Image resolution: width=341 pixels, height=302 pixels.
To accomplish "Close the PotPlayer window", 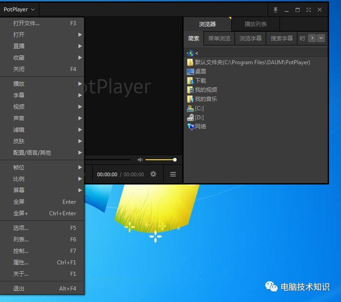I will coord(320,10).
